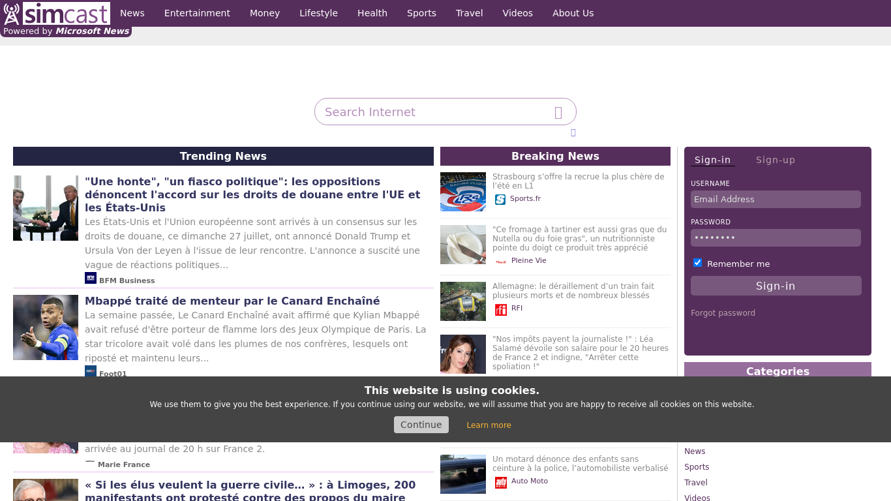The height and width of the screenshot is (501, 891).
Task: Click Learn more about cookies
Action: pyautogui.click(x=489, y=425)
